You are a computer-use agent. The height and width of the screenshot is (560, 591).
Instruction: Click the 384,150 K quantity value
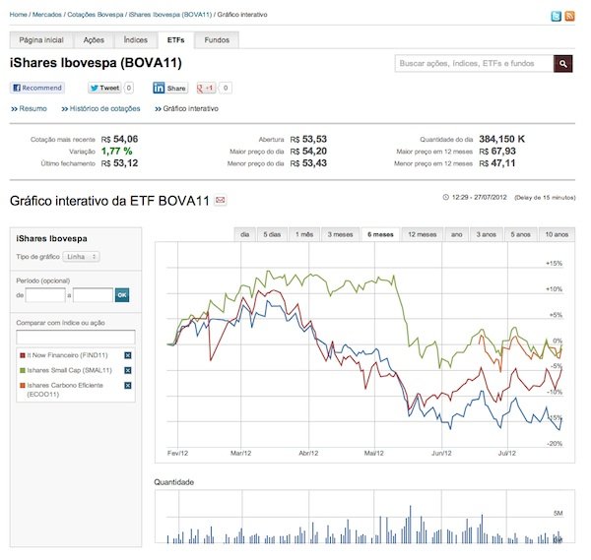click(501, 139)
